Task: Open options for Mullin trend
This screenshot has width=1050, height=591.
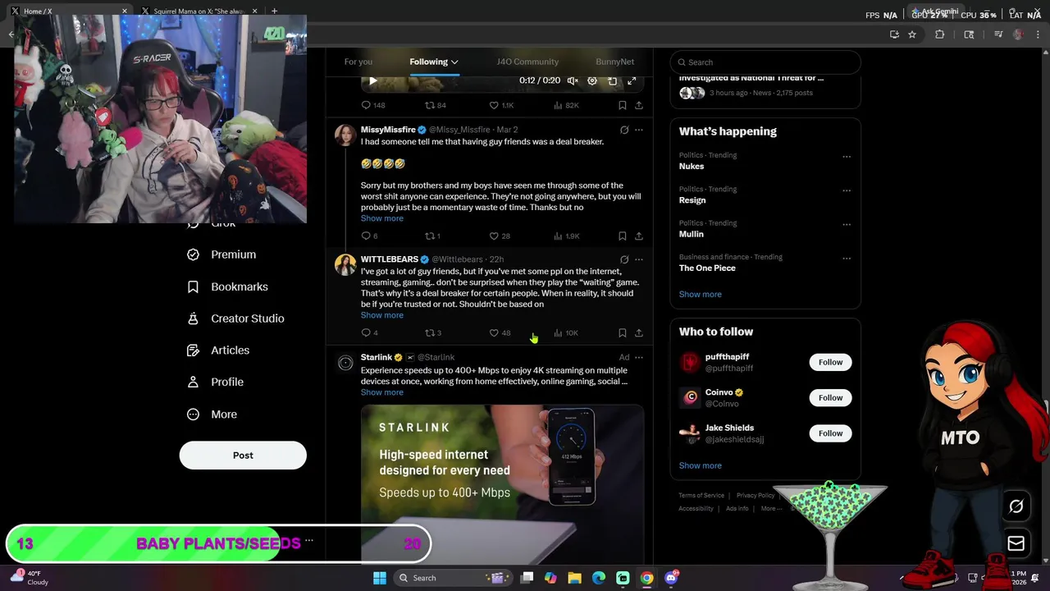Action: point(847,224)
